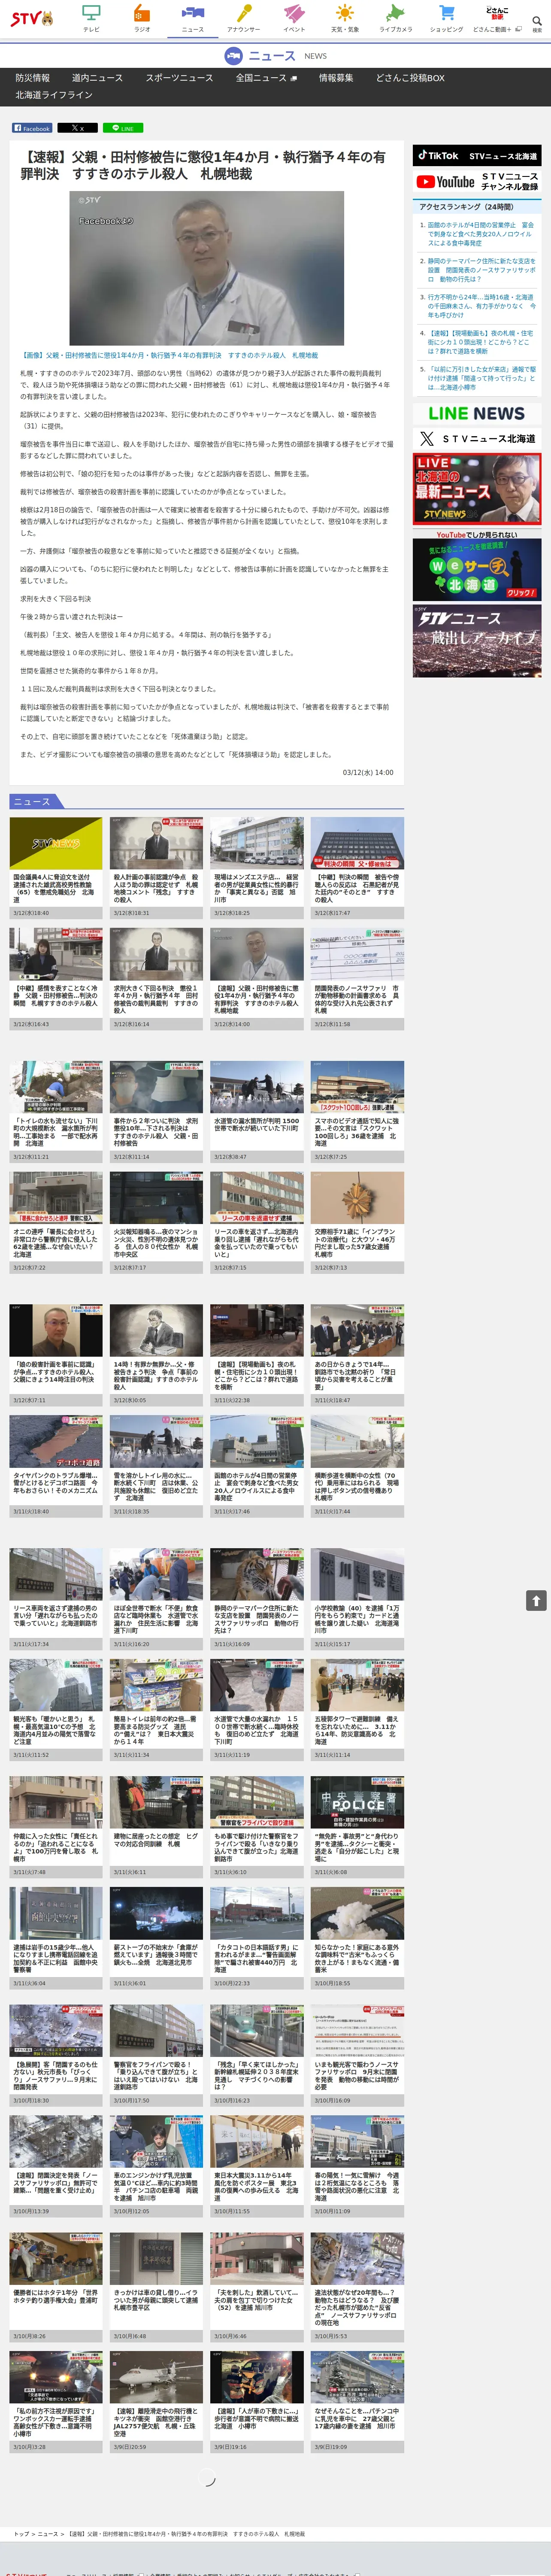Open the 道内ニュース menu item

pyautogui.click(x=97, y=78)
